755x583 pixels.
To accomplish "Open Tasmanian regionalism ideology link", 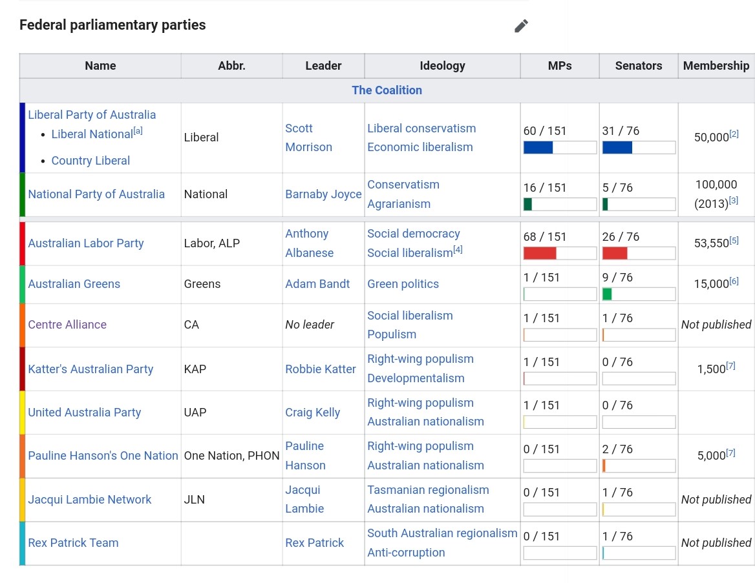I will [428, 490].
